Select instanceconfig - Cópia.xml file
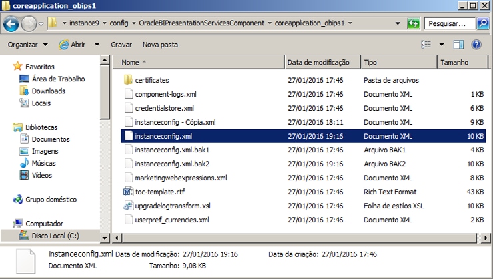This screenshot has width=493, height=279. [x=175, y=122]
